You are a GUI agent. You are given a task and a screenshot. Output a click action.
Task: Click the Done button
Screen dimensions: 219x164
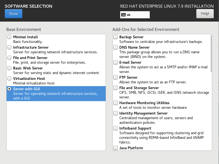[13, 14]
